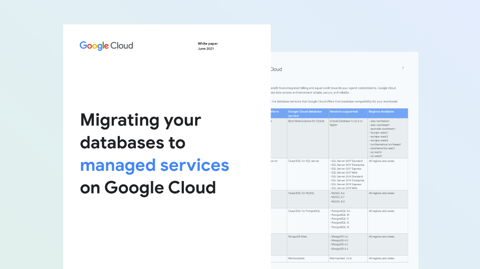480x269 pixels.
Task: Click the "MongoDB Atlas" cell
Action: click(297, 237)
